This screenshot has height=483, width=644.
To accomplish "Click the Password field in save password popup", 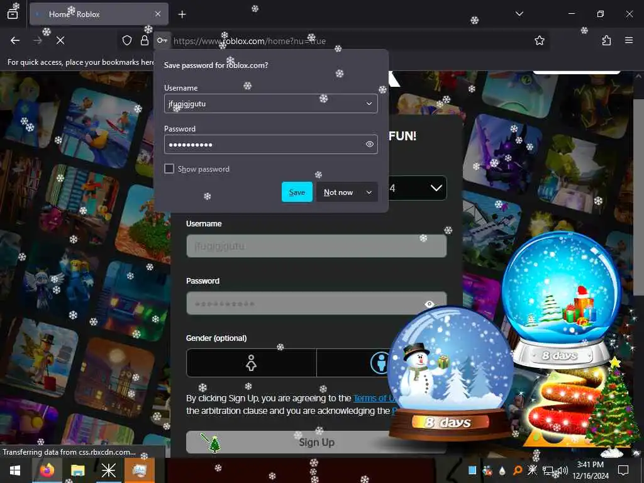I will (270, 144).
